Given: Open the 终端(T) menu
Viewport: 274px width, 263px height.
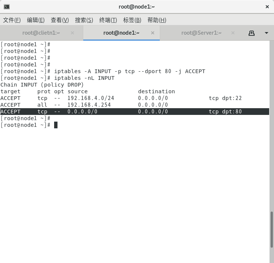Looking at the screenshot, I should [108, 20].
